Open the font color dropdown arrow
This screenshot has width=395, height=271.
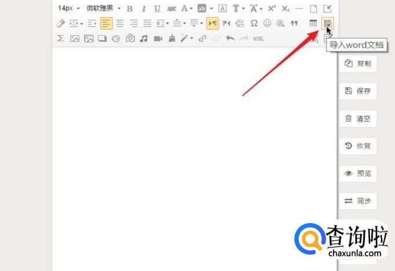pos(191,9)
